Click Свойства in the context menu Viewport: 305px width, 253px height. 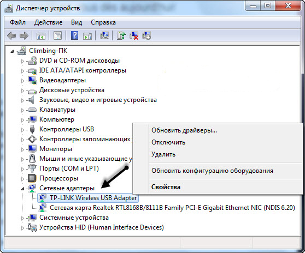point(166,187)
